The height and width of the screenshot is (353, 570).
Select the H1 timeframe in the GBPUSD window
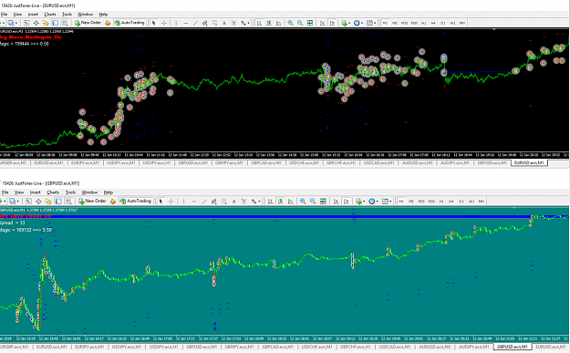pos(440,201)
